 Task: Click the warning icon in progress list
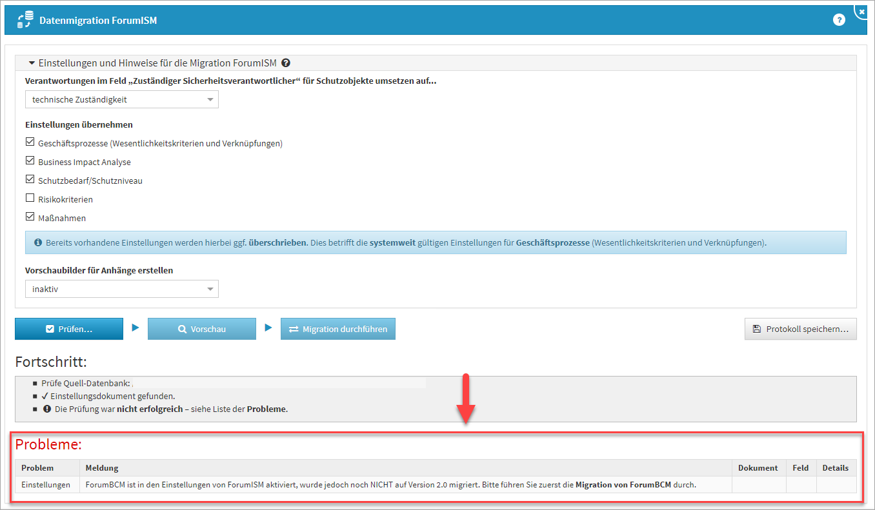pyautogui.click(x=46, y=409)
